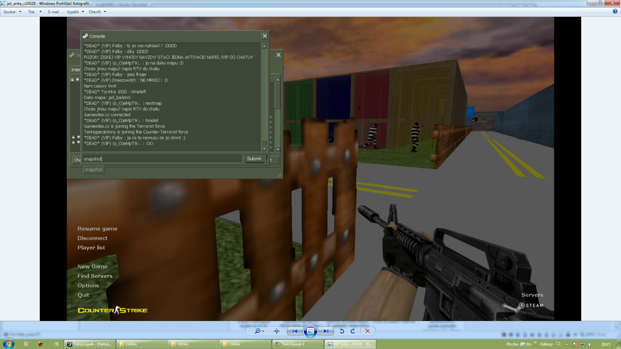Click the Servers label above Steam logo
This screenshot has width=621, height=349.
(532, 295)
